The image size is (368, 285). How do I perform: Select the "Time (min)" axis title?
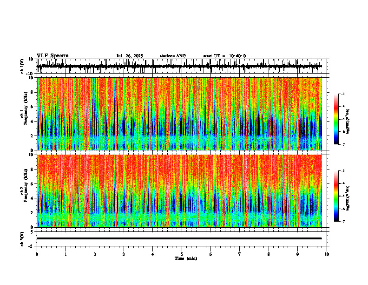click(186, 258)
